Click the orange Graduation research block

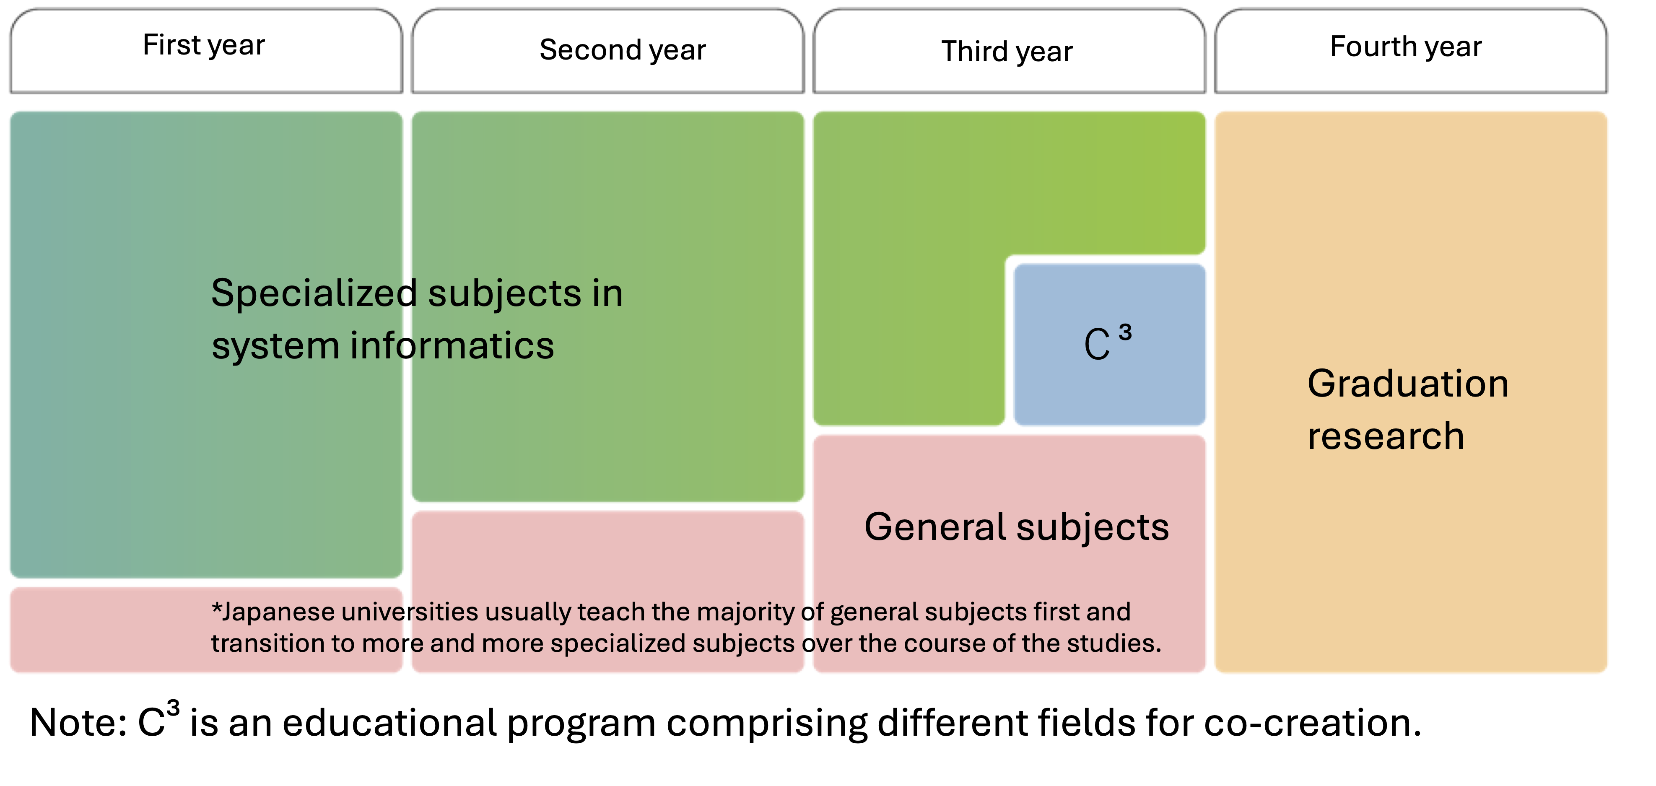[x=1411, y=392]
